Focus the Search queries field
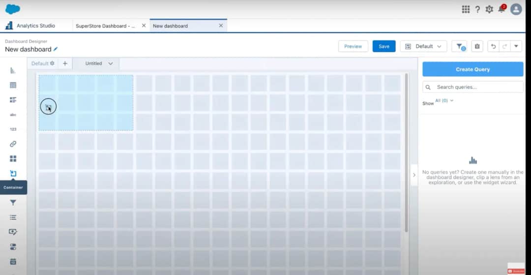Image resolution: width=531 pixels, height=275 pixels. pos(473,87)
